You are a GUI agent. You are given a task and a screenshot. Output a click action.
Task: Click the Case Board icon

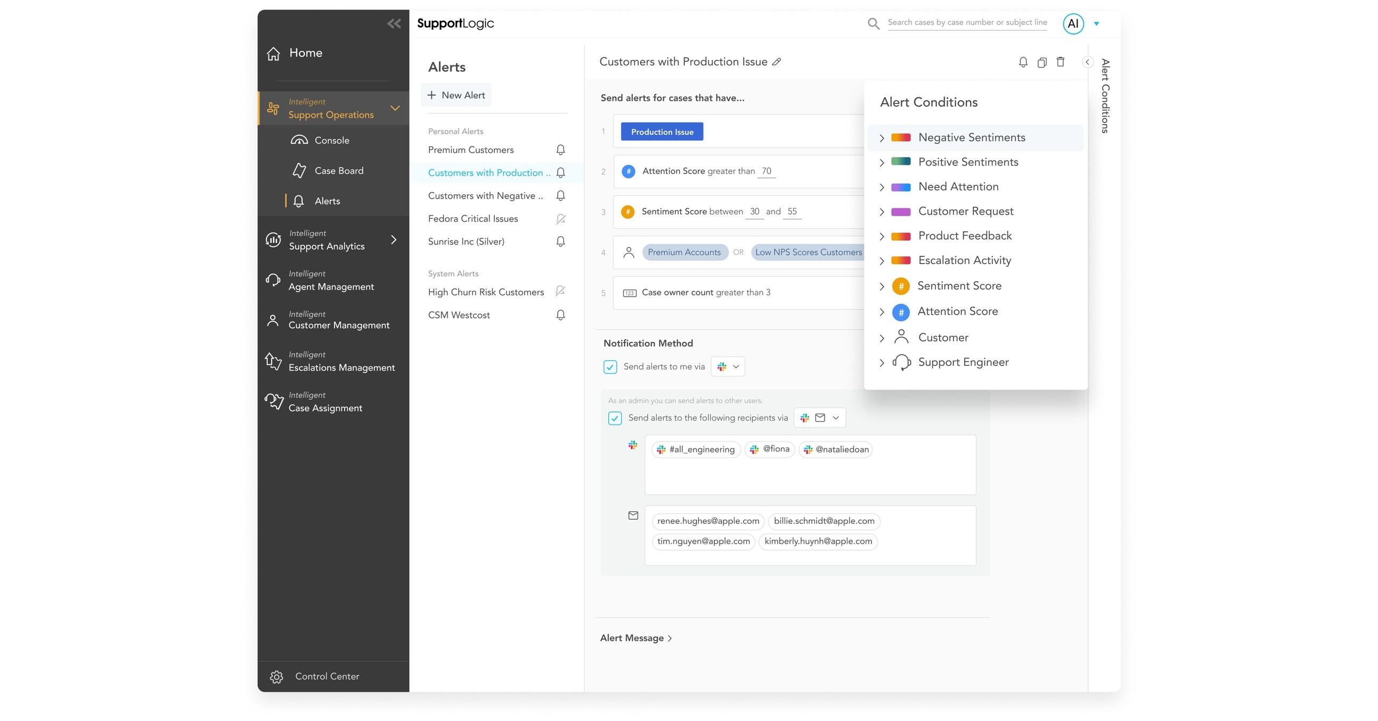(300, 170)
